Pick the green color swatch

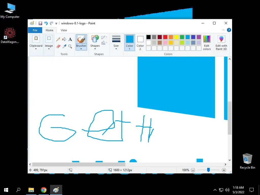pyautogui.click(x=182, y=37)
